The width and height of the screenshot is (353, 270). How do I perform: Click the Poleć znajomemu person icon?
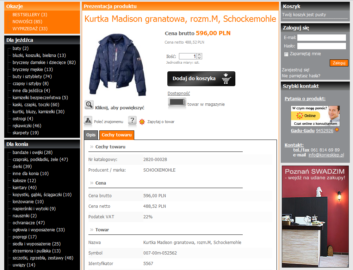88,120
